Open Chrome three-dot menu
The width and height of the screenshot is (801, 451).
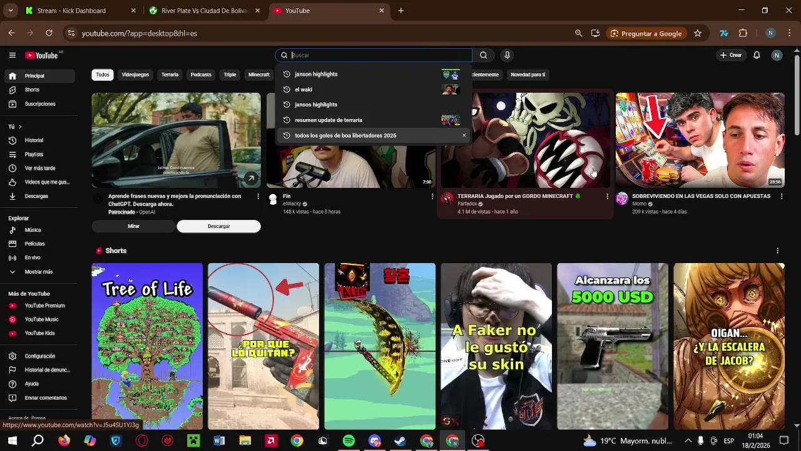click(788, 33)
